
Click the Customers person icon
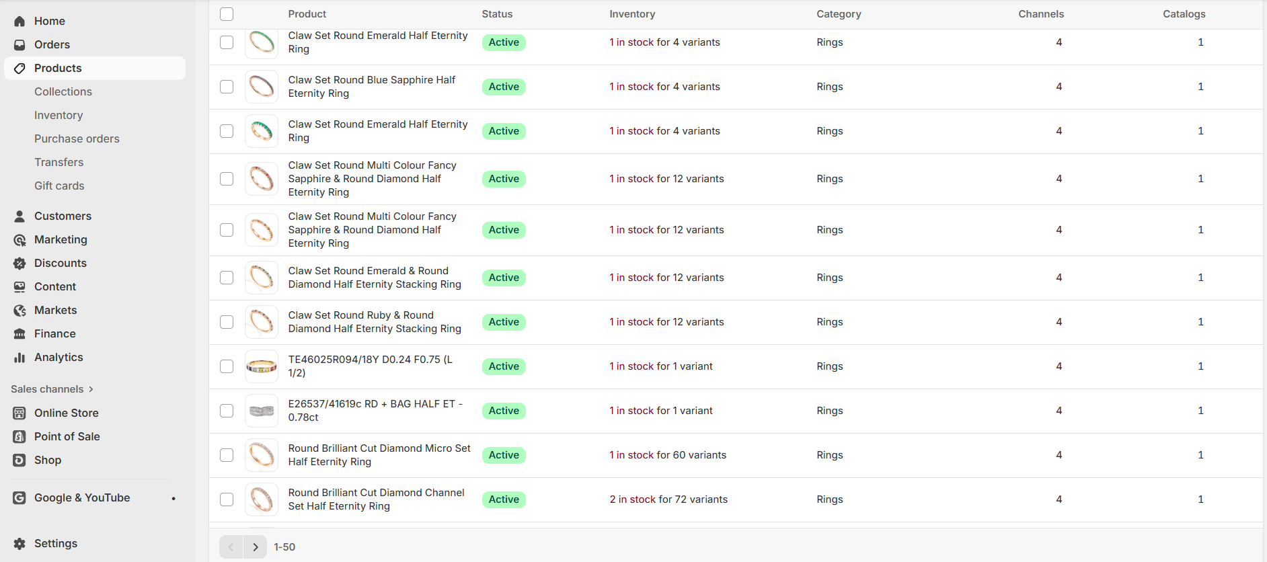[20, 216]
